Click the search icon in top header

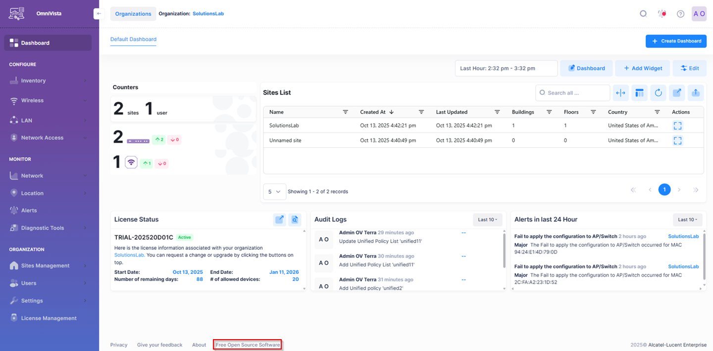click(x=643, y=14)
